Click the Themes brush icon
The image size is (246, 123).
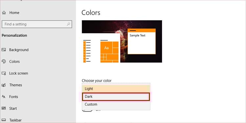[4, 85]
